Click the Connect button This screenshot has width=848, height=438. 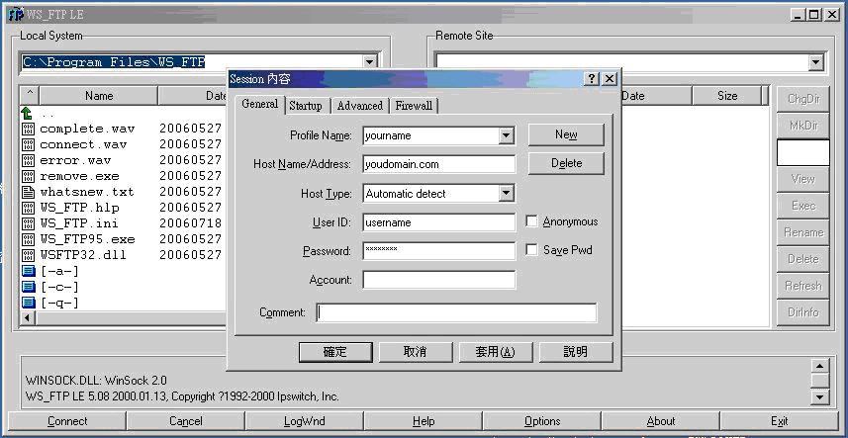tap(67, 421)
